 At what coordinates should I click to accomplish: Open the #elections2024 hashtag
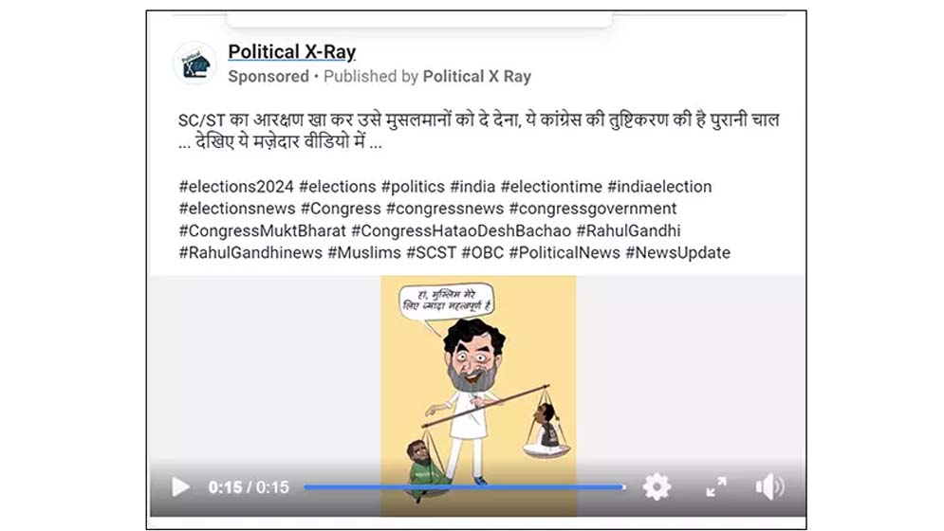point(236,187)
